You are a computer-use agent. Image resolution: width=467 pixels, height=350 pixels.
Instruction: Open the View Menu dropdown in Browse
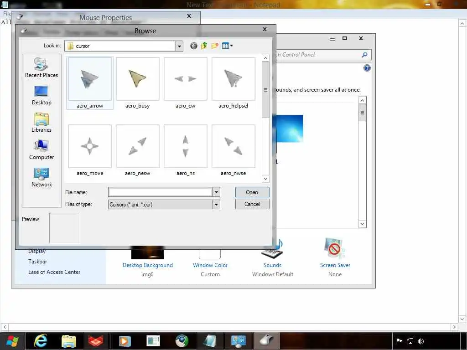click(x=227, y=46)
